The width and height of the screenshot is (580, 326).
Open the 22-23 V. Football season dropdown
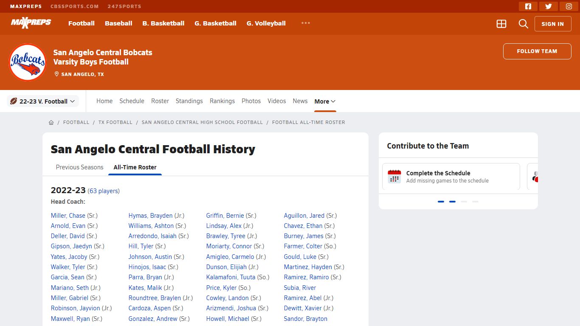(43, 101)
